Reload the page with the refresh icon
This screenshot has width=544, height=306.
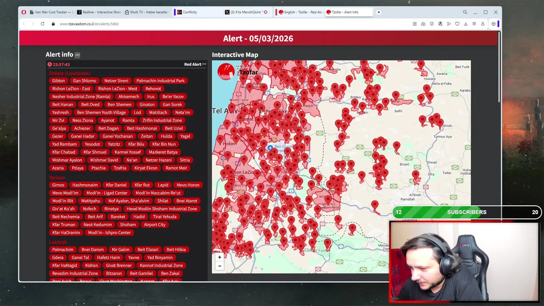pyautogui.click(x=42, y=24)
